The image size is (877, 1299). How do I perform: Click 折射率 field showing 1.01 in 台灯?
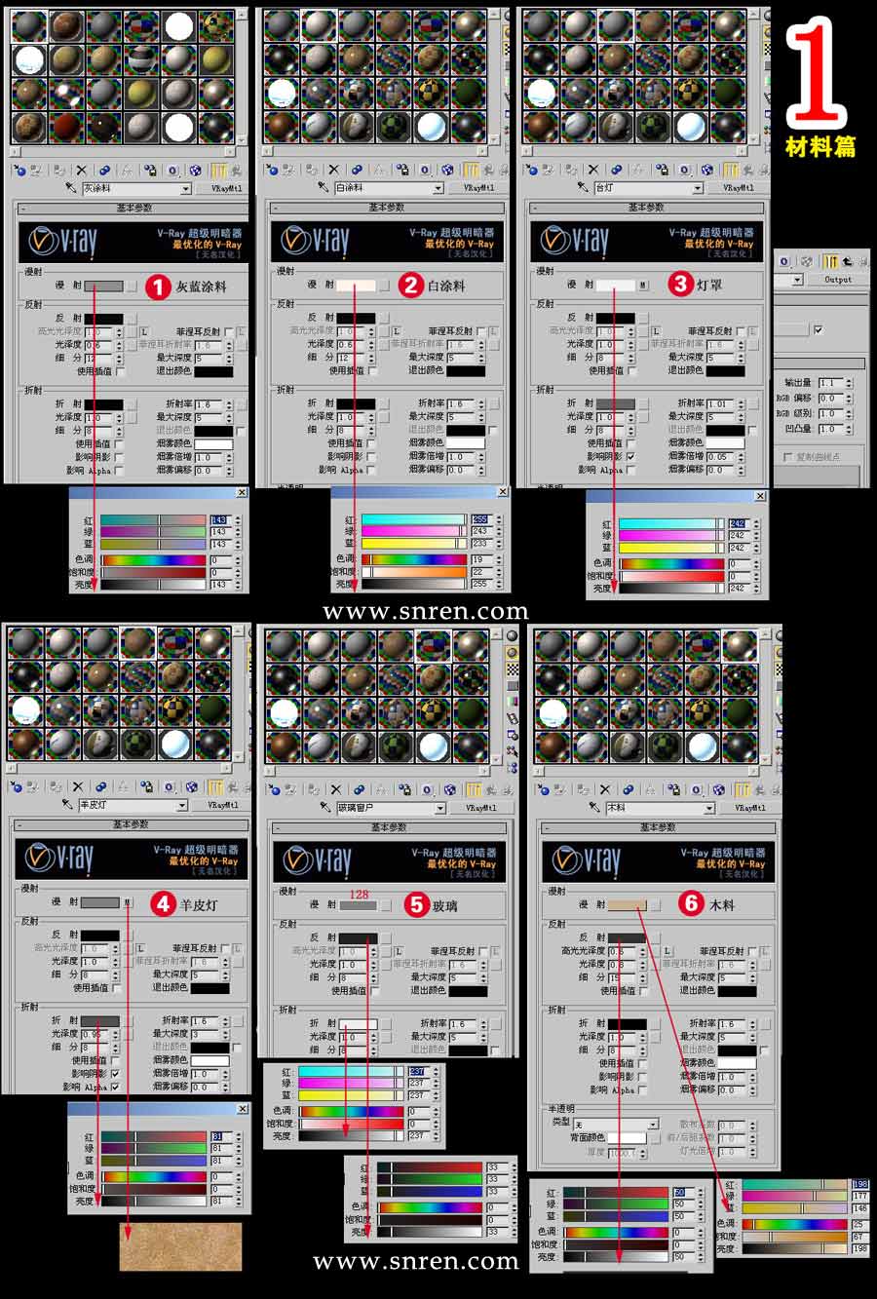click(x=722, y=403)
